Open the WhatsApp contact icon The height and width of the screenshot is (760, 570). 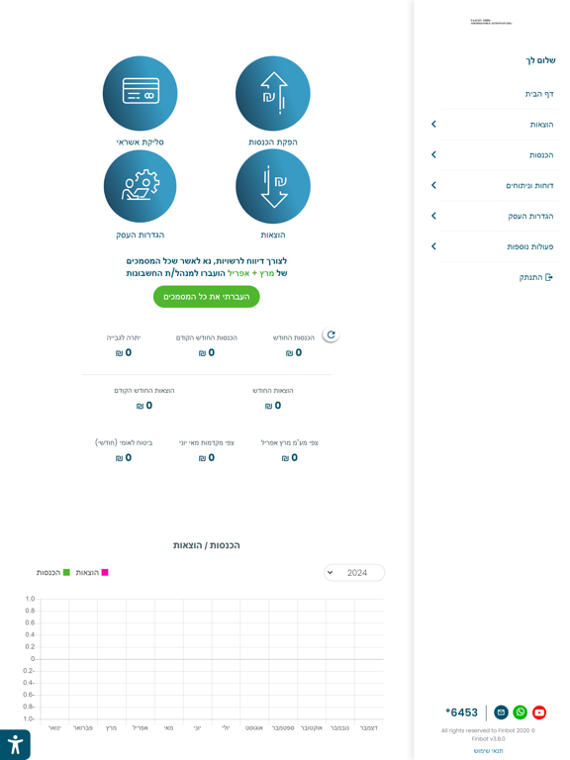(x=521, y=712)
